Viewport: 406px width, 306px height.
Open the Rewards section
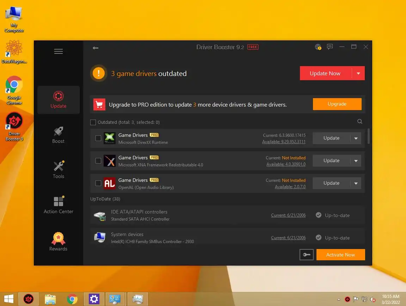click(x=58, y=242)
